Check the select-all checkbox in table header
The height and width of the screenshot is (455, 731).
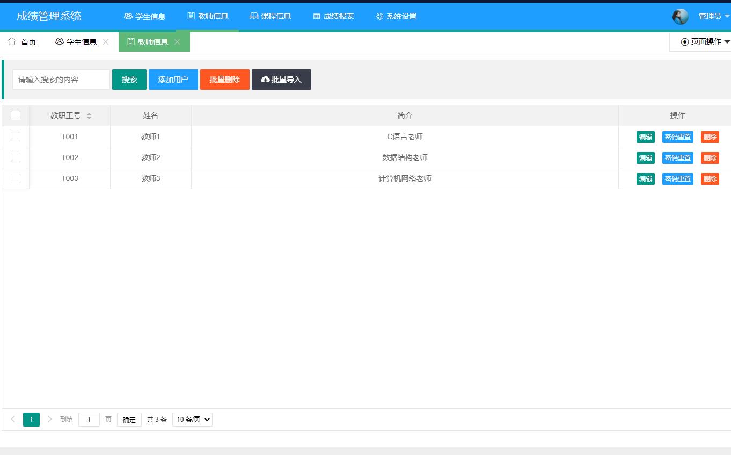tap(16, 115)
